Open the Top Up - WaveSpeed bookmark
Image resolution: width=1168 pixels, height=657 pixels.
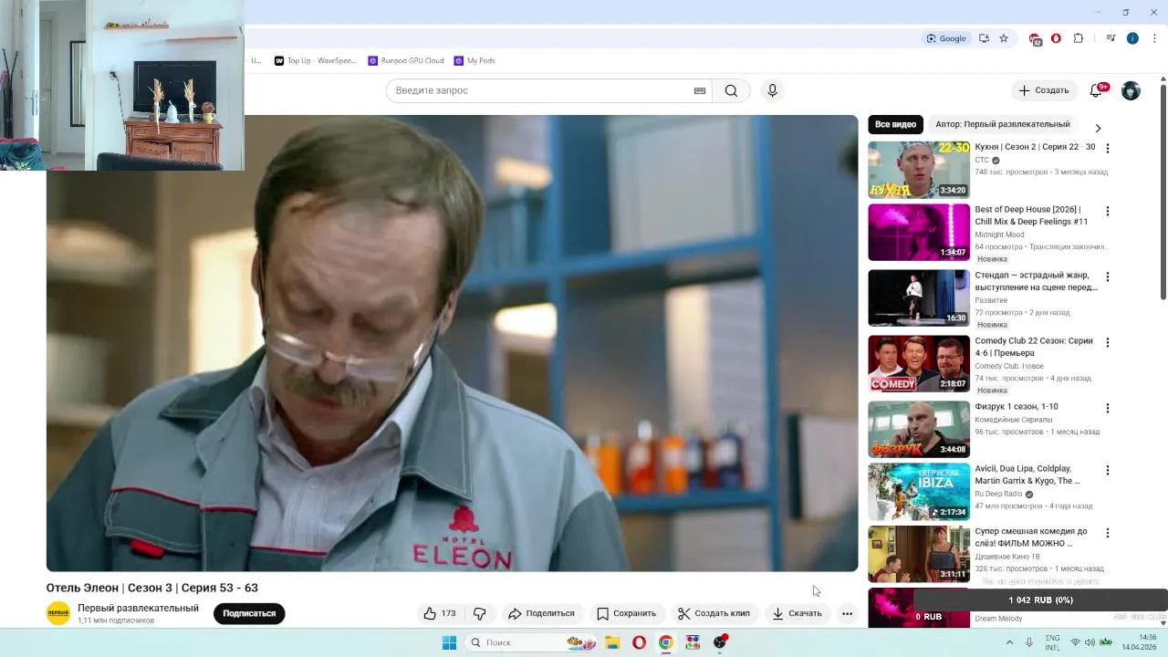coord(316,61)
